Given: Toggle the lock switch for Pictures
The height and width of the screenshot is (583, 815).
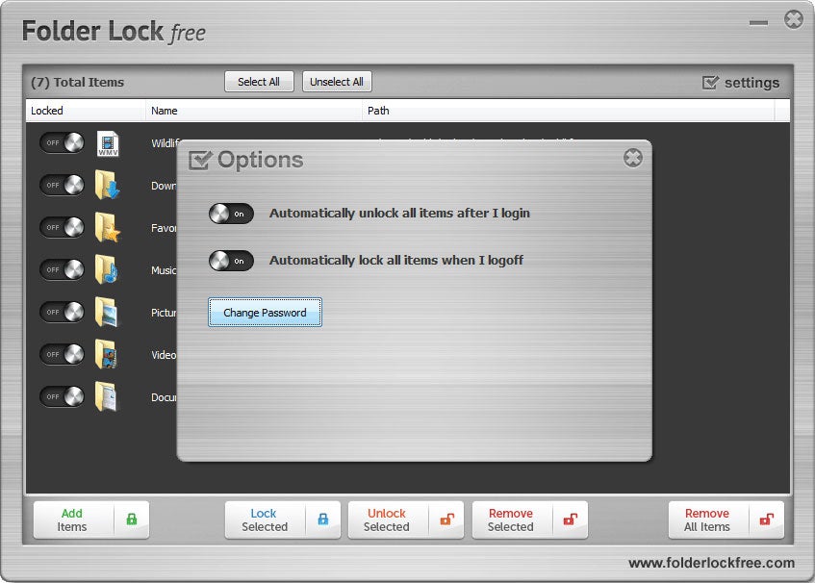Looking at the screenshot, I should tap(62, 313).
